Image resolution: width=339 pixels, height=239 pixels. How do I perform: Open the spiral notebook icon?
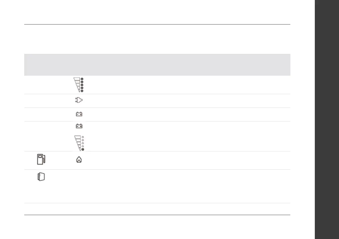tap(41, 177)
